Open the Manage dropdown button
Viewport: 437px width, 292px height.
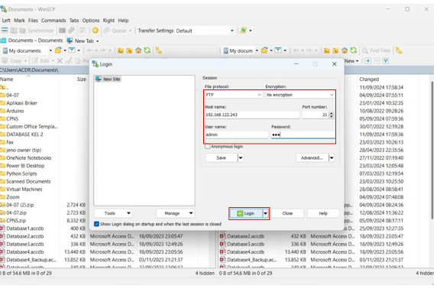tap(175, 213)
